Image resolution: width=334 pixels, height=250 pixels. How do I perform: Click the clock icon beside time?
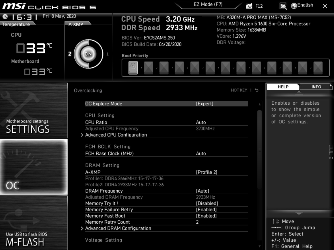5,16
